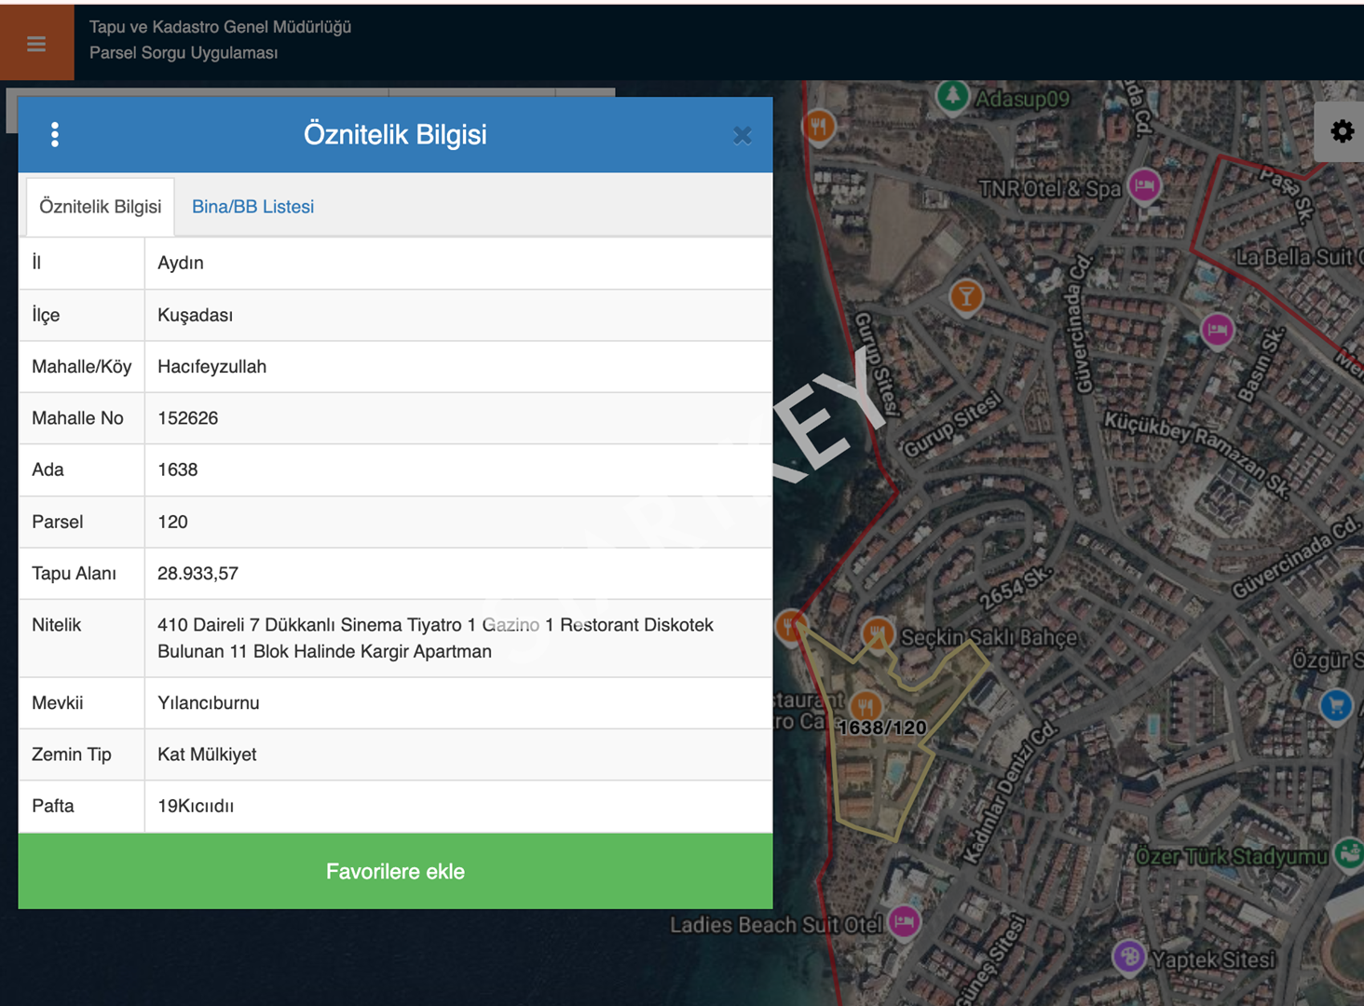The width and height of the screenshot is (1364, 1006).
Task: Open the hamburger menu in header
Action: click(x=36, y=44)
